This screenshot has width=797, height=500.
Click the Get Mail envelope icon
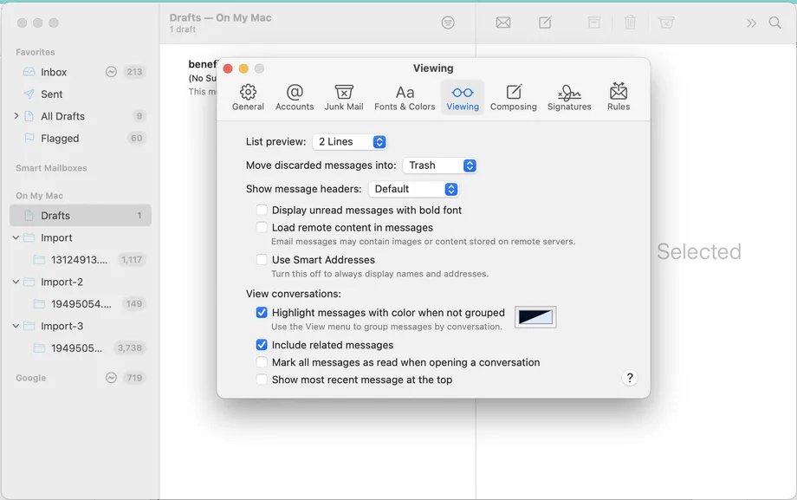[503, 23]
